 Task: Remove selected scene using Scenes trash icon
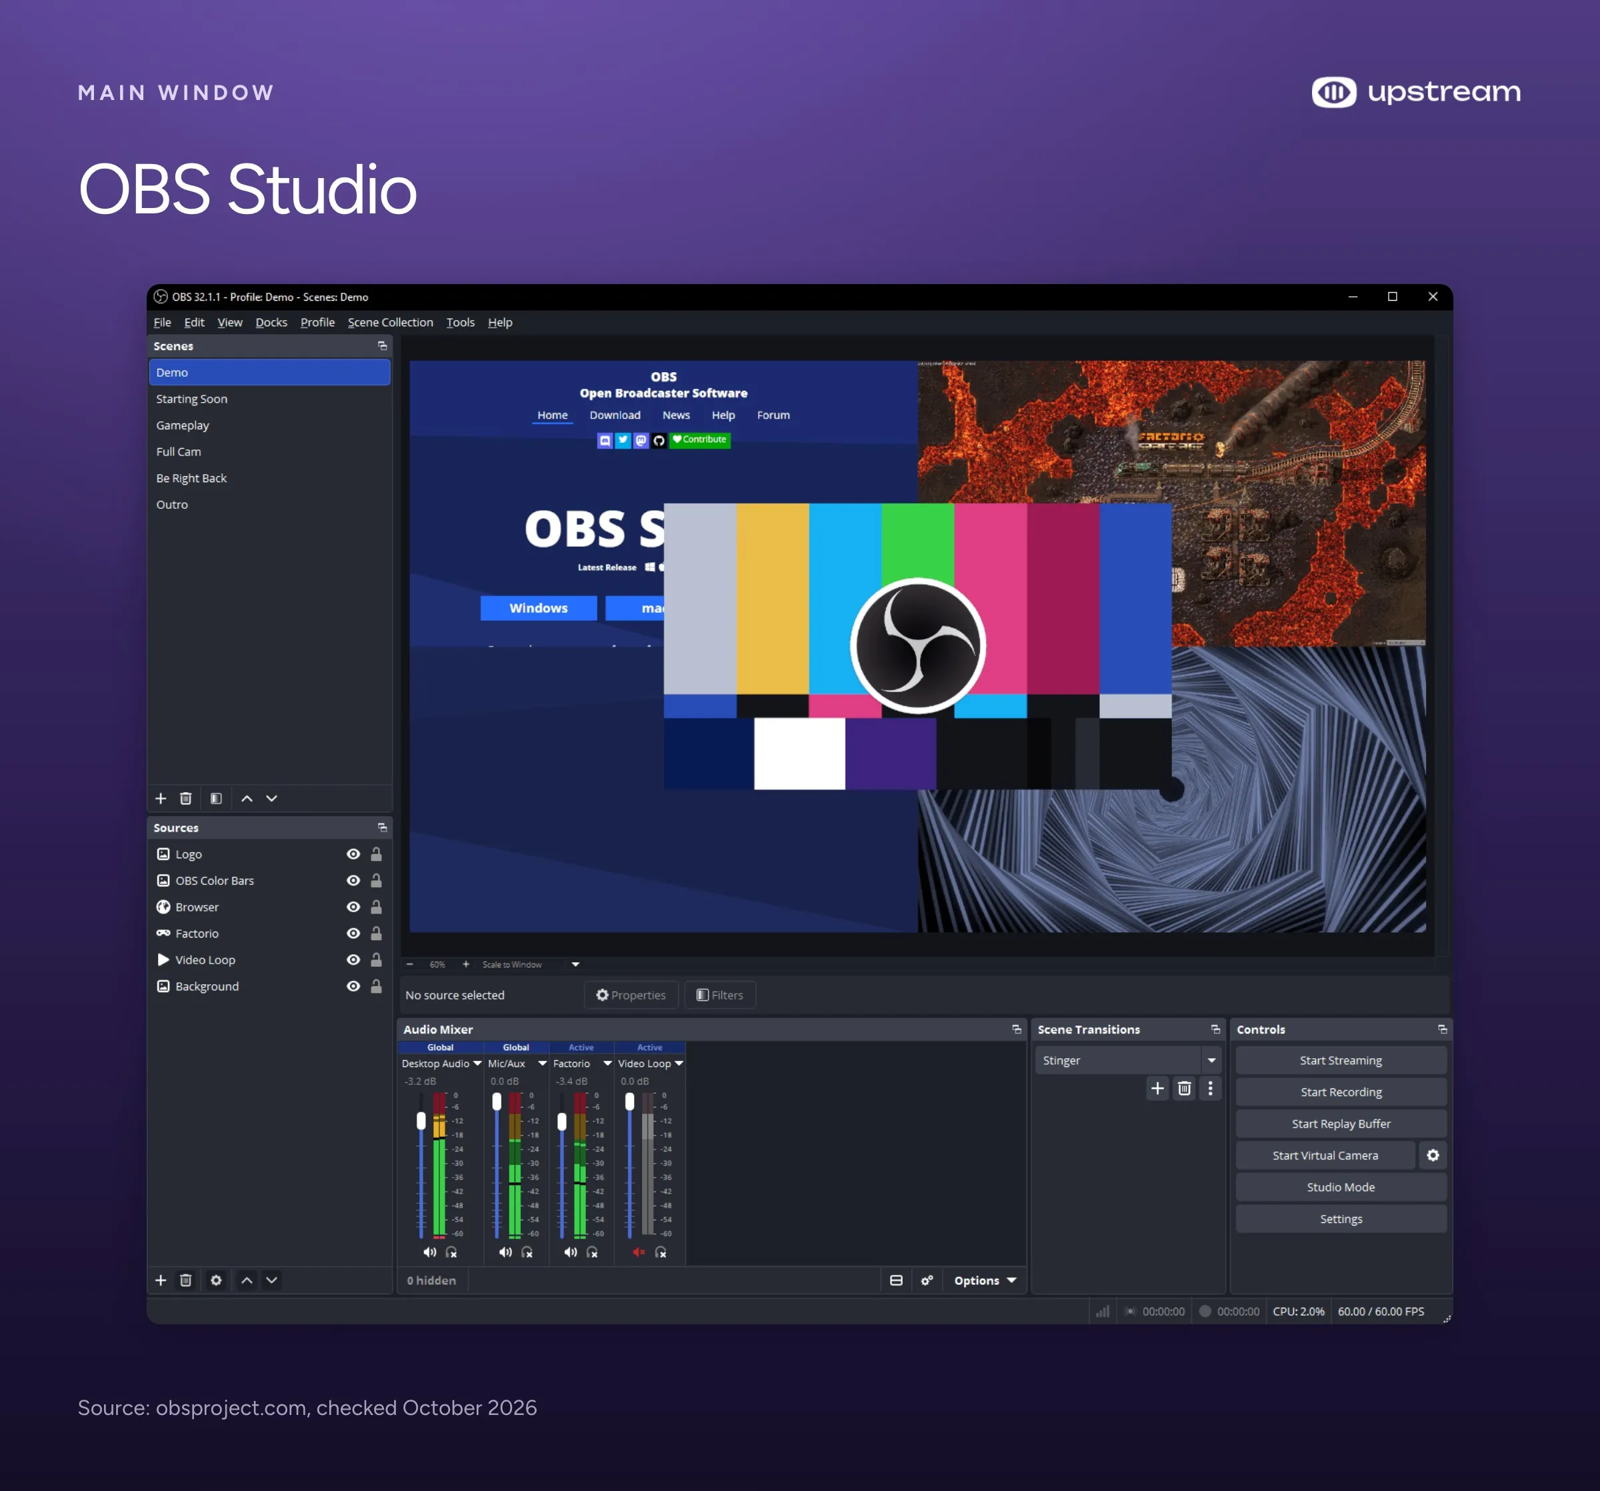pyautogui.click(x=186, y=799)
